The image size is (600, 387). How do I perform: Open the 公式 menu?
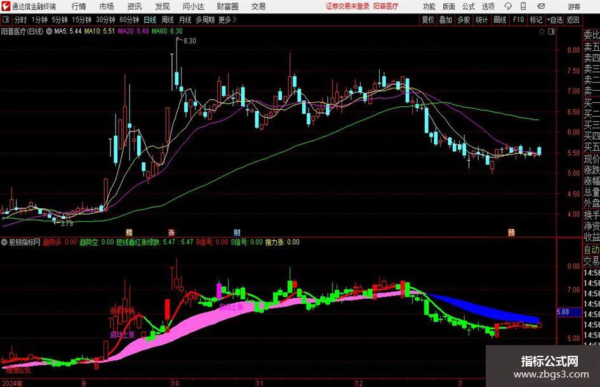(x=469, y=6)
